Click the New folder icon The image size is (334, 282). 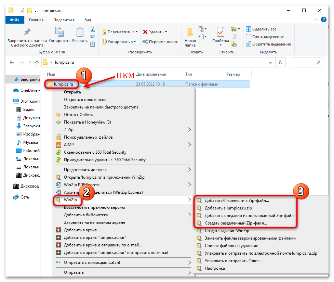[x=190, y=35]
